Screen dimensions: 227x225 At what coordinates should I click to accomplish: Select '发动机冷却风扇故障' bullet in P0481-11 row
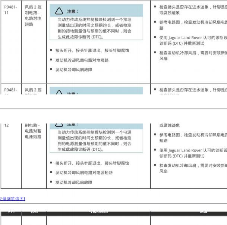[x=74, y=70]
